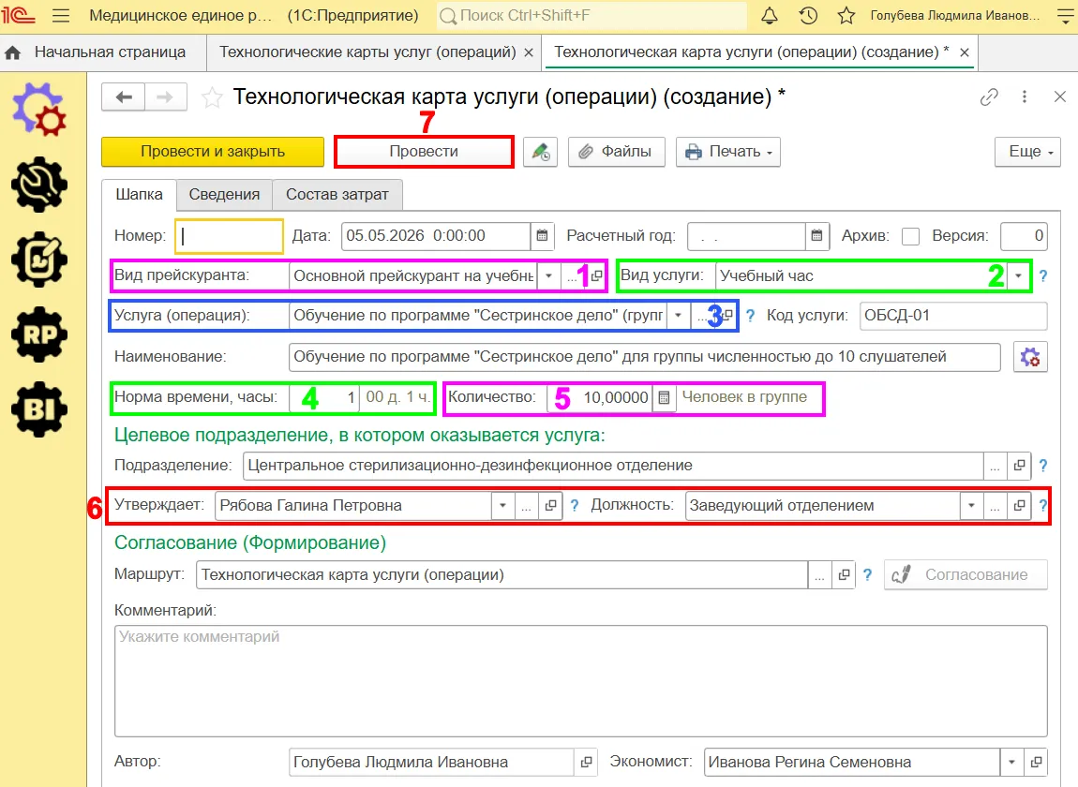Expand Вид прейскуранта dropdown list
The height and width of the screenshot is (787, 1078).
tap(548, 275)
